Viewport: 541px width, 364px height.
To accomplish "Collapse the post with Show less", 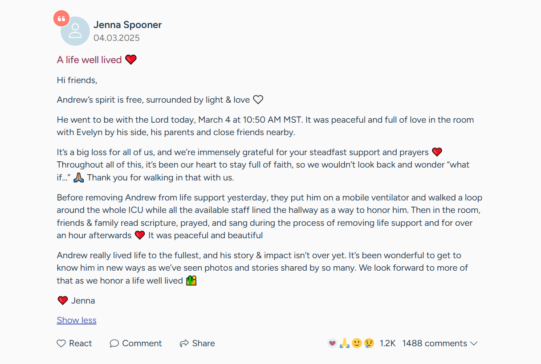I will tap(77, 320).
